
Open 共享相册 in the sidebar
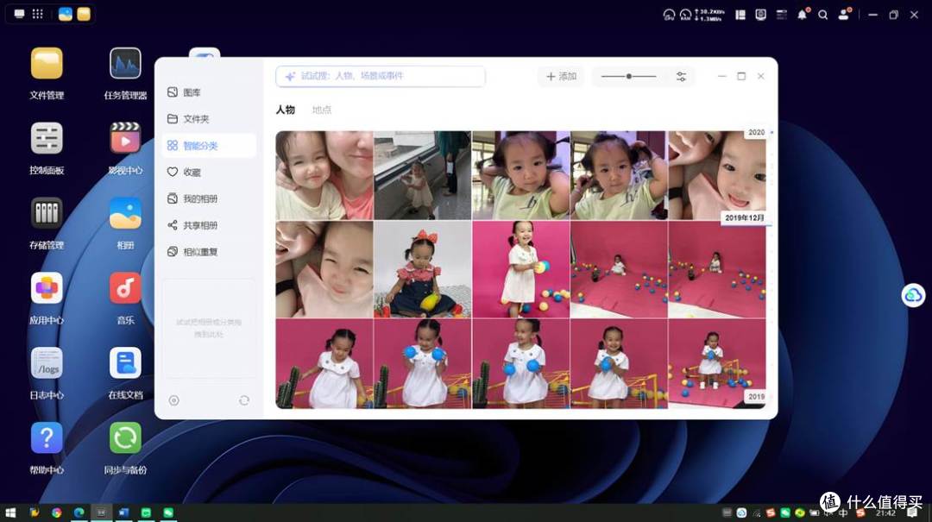coord(209,225)
